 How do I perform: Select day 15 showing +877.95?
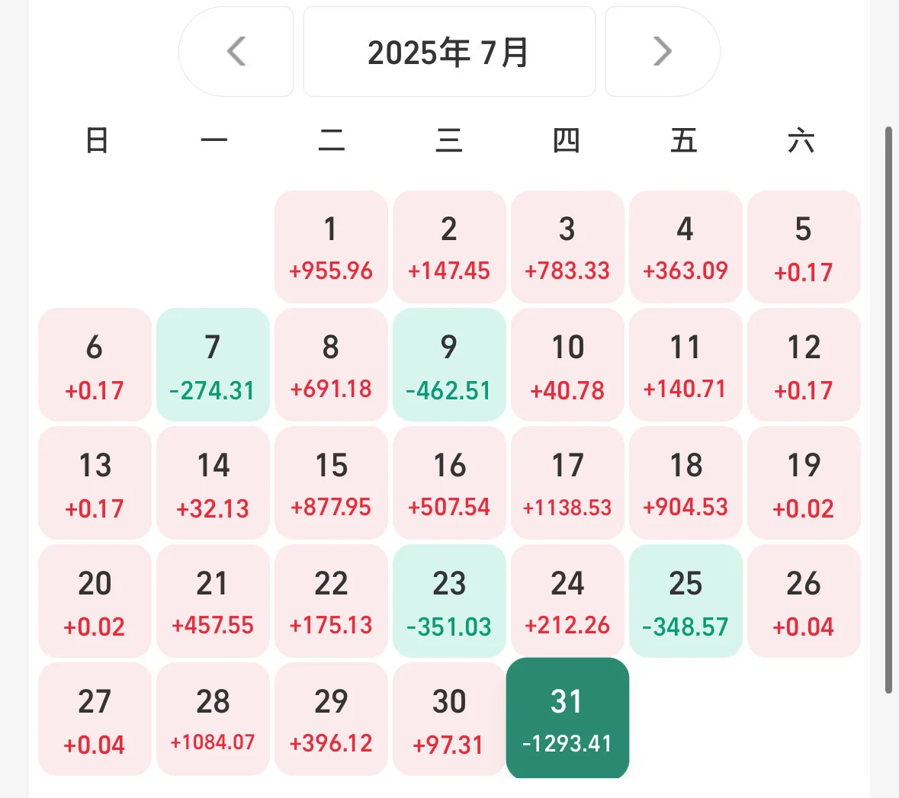331,482
